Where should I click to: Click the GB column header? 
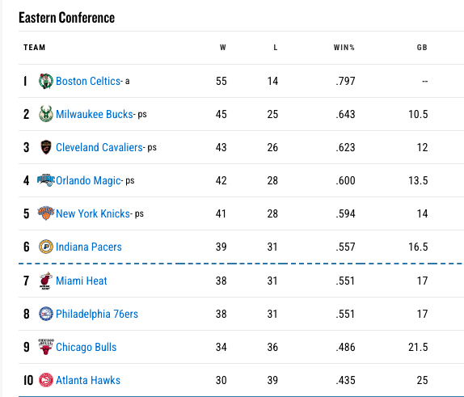pyautogui.click(x=422, y=48)
